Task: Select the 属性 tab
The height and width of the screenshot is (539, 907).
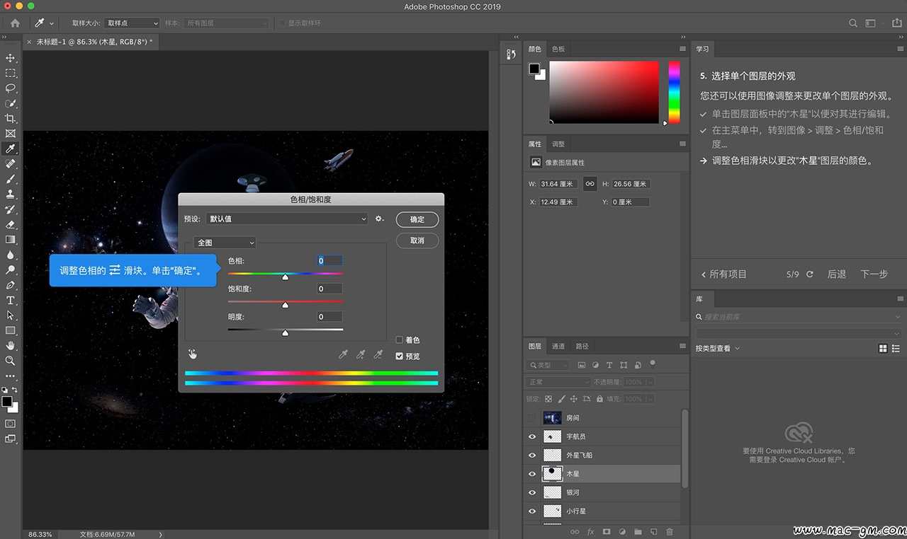Action: (x=535, y=144)
